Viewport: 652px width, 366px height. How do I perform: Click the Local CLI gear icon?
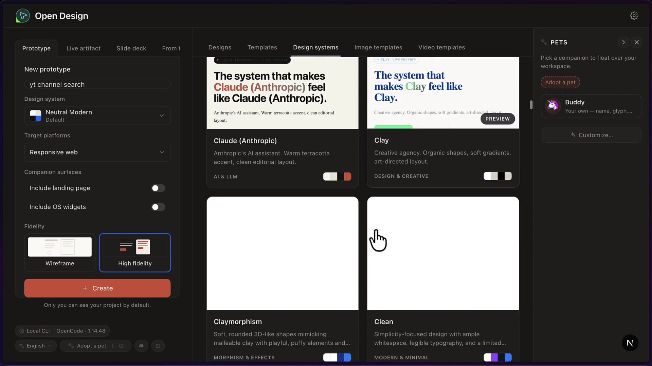coord(22,331)
